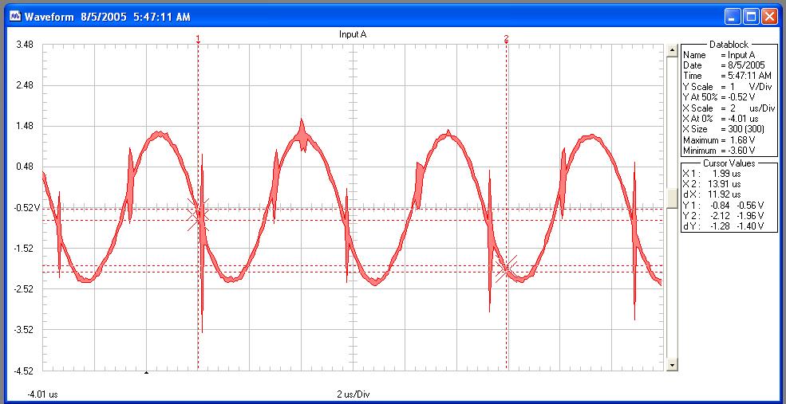Click the 'Maximum = 1.68 V' row
Image resolution: width=786 pixels, height=404 pixels.
(x=719, y=139)
